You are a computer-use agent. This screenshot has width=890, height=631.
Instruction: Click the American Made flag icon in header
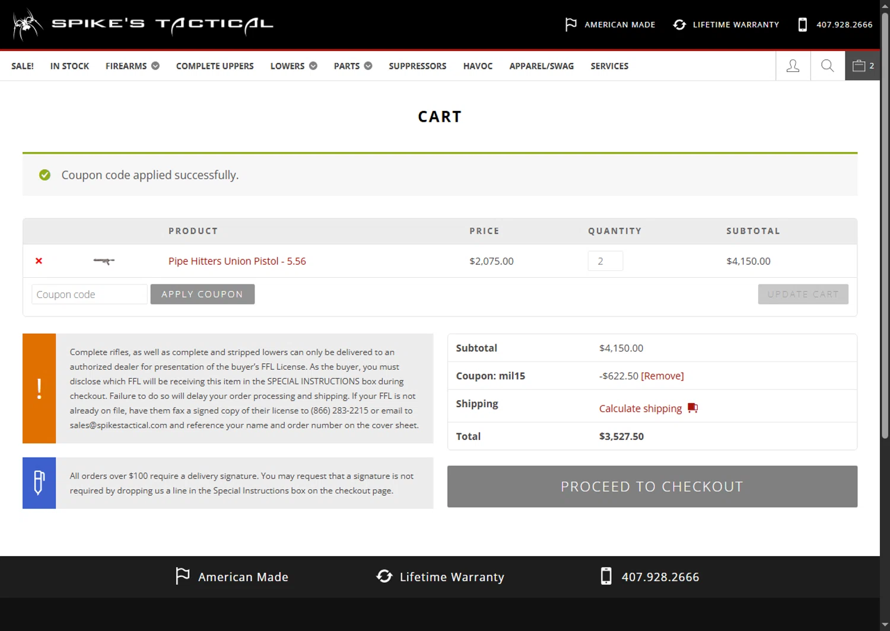[571, 24]
